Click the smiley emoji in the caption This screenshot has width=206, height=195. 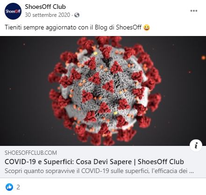(147, 28)
